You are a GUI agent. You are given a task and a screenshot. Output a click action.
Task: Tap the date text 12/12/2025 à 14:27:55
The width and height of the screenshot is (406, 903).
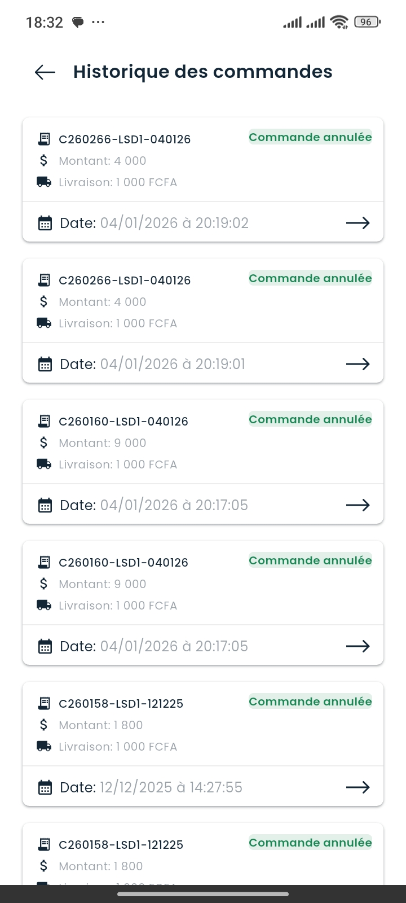pyautogui.click(x=171, y=787)
